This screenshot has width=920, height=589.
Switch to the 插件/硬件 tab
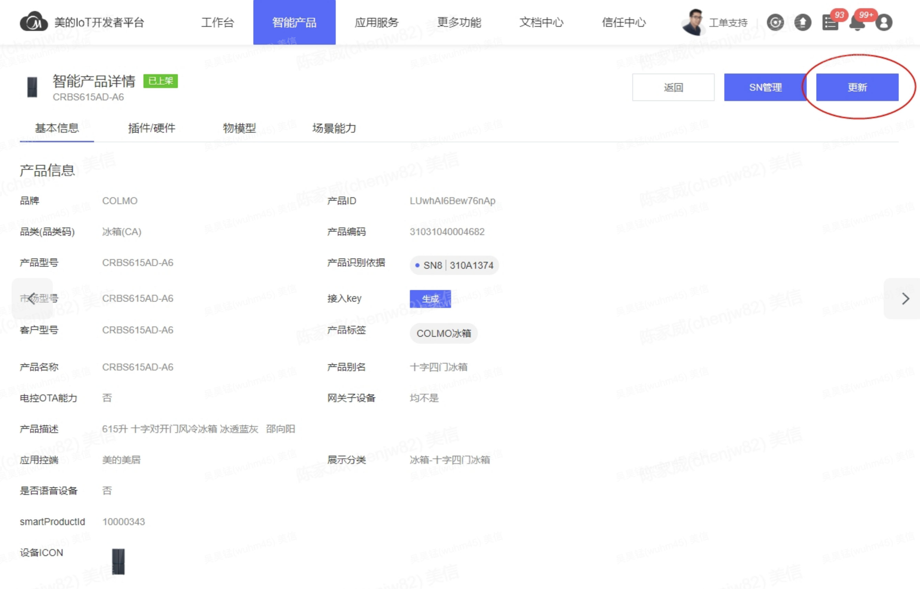pyautogui.click(x=152, y=128)
